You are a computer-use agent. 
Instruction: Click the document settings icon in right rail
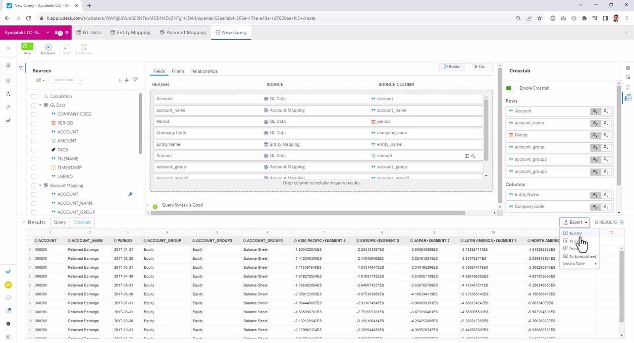[x=628, y=77]
